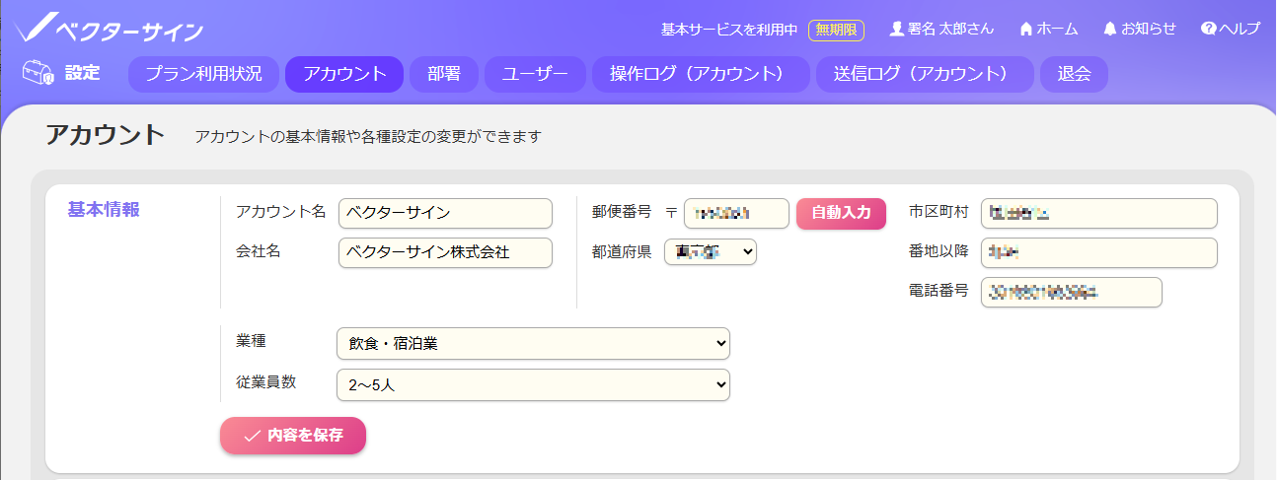Screen dimensions: 1277x480
Task: Click the ホーム link
Action: (x=1057, y=30)
